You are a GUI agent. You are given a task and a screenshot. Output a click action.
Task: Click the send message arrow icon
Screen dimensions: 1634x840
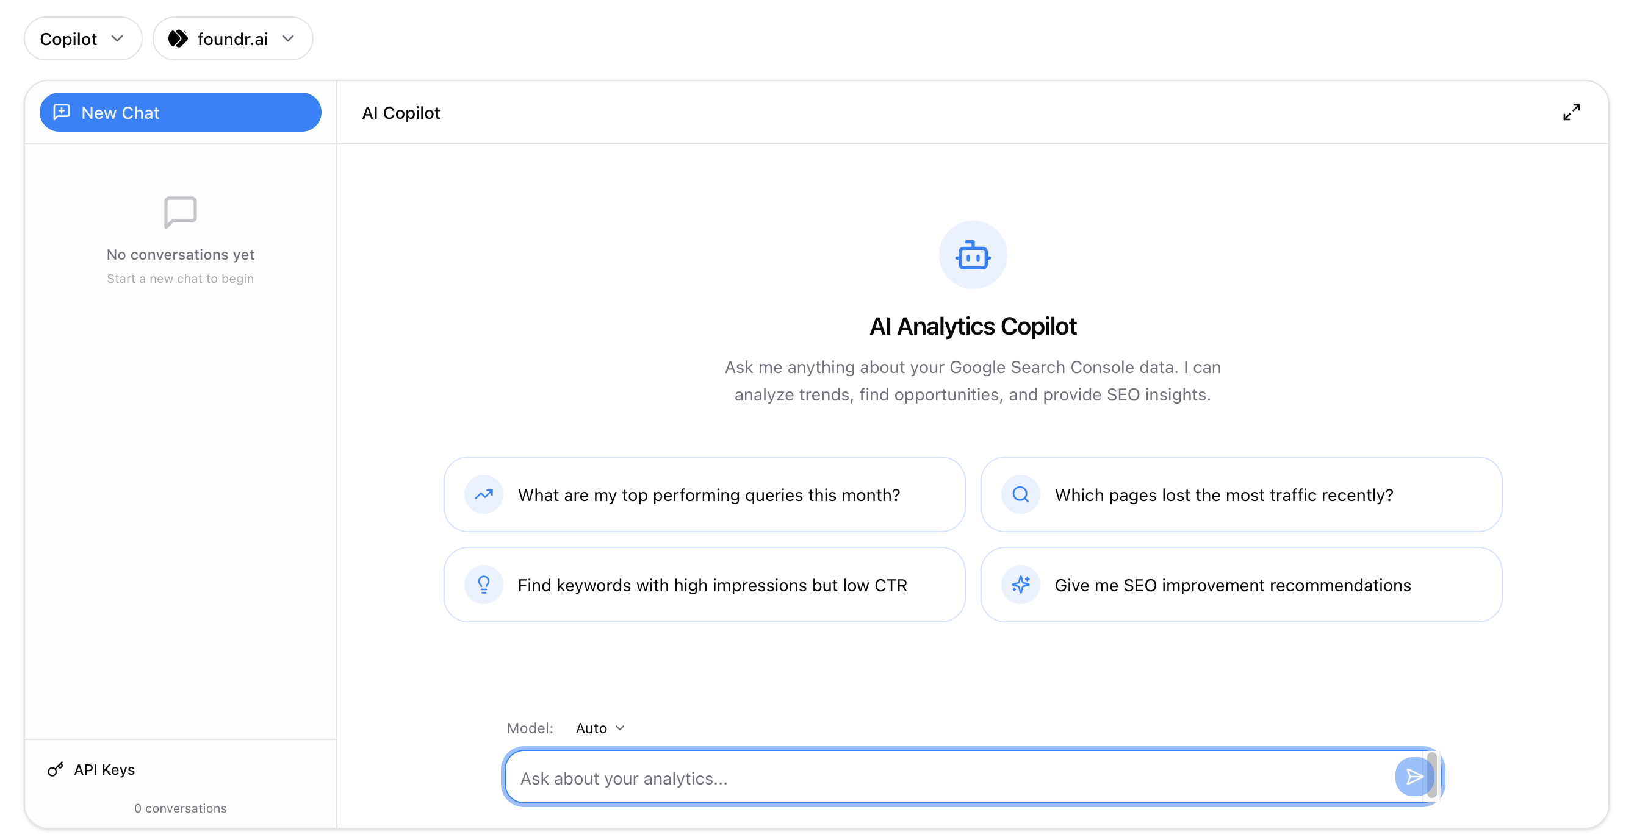pos(1413,777)
